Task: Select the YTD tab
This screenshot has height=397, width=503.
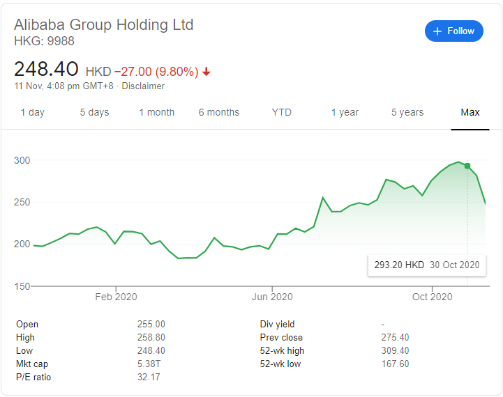Action: point(282,112)
